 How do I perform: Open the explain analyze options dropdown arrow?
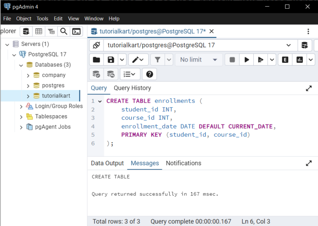pos(311,59)
